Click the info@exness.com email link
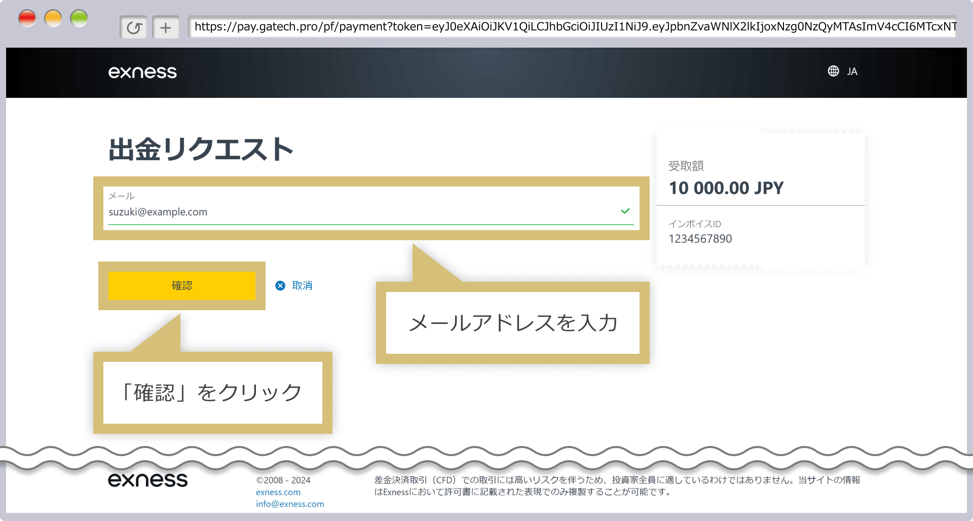The height and width of the screenshot is (521, 973). (290, 504)
